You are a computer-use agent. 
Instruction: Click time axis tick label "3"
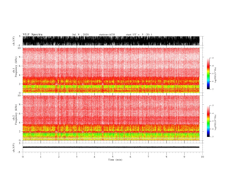coord(77,157)
